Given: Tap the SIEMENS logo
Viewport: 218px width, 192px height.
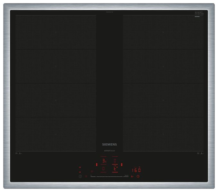Looking at the screenshot, I should tap(109, 144).
